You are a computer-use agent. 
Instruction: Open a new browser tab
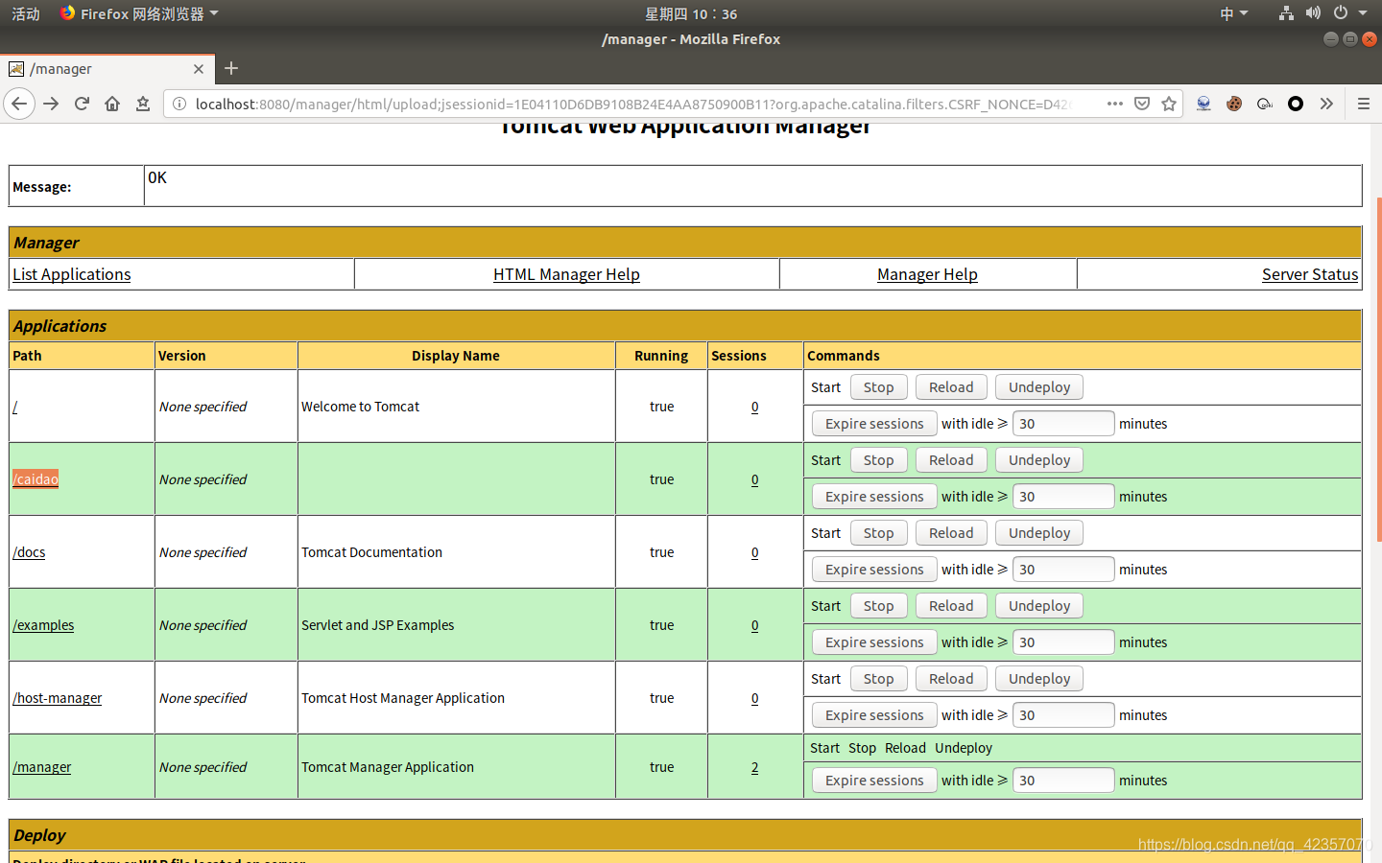231,68
